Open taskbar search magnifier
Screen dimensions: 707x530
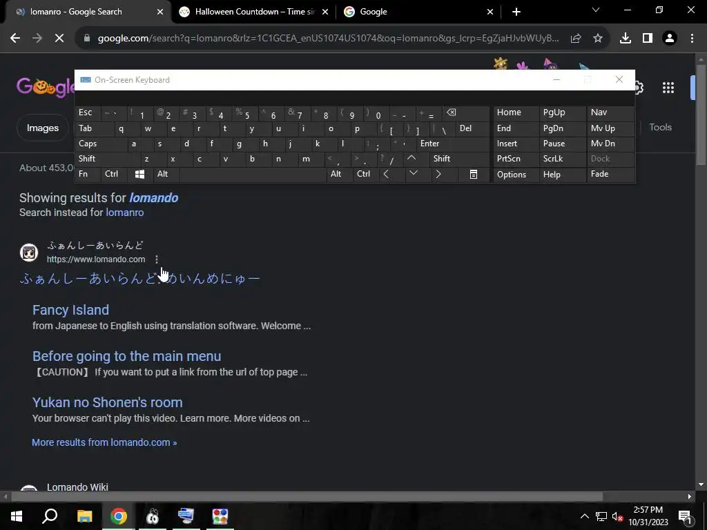pyautogui.click(x=50, y=516)
